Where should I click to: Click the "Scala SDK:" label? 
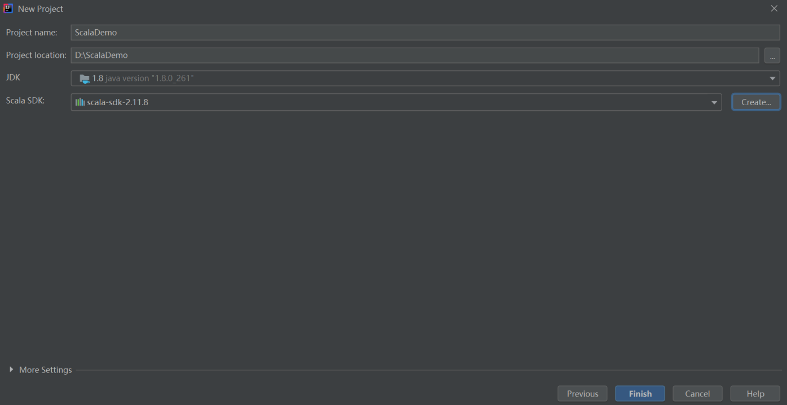pyautogui.click(x=25, y=100)
